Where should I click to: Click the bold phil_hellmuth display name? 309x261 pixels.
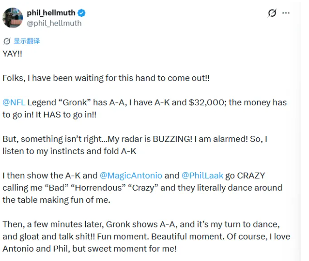[x=52, y=13]
